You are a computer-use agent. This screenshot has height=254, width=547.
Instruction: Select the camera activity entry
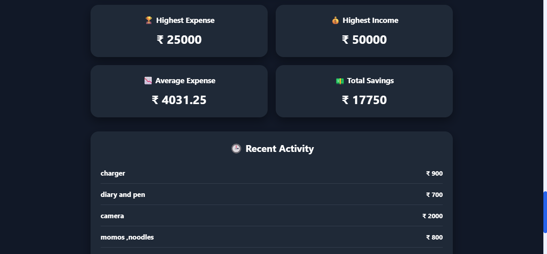click(272, 216)
